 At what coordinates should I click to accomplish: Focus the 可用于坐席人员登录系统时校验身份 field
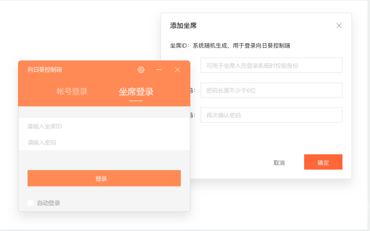click(x=271, y=65)
